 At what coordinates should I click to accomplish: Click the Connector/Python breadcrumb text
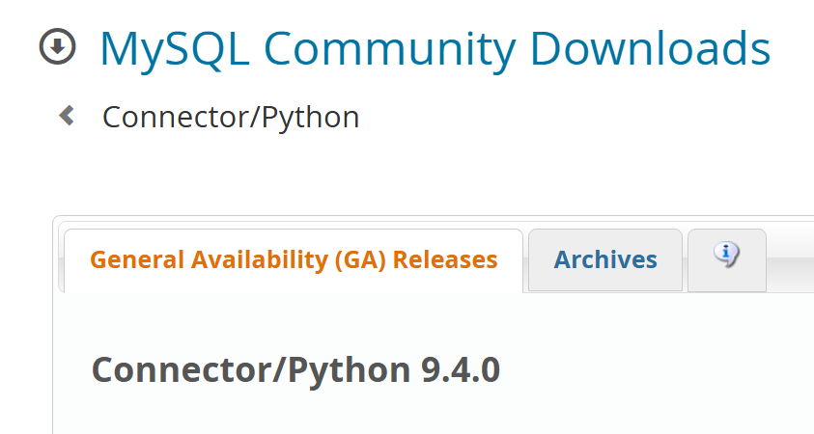231,118
